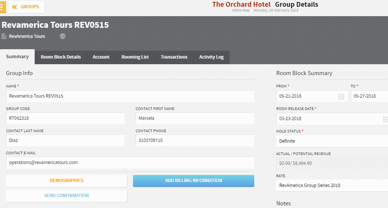Edit Contact First Name field Marcela

(x=195, y=118)
